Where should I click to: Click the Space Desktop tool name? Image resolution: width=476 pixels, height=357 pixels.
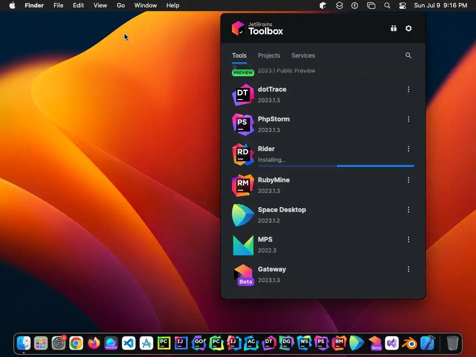point(282,210)
